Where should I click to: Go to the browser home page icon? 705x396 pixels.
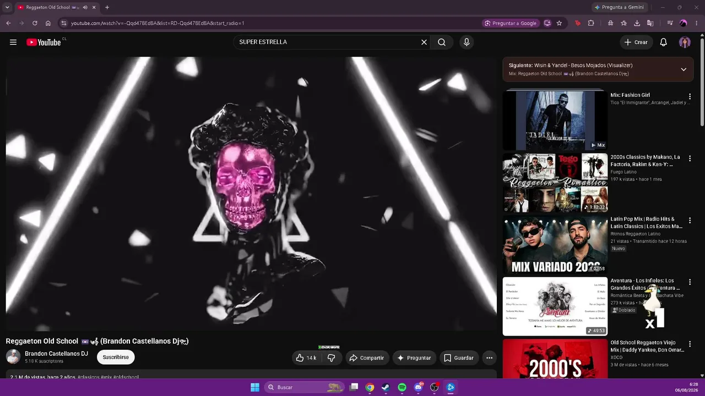click(48, 23)
